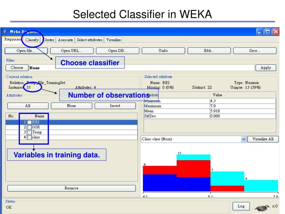Switch to the Classify tab

pyautogui.click(x=32, y=40)
